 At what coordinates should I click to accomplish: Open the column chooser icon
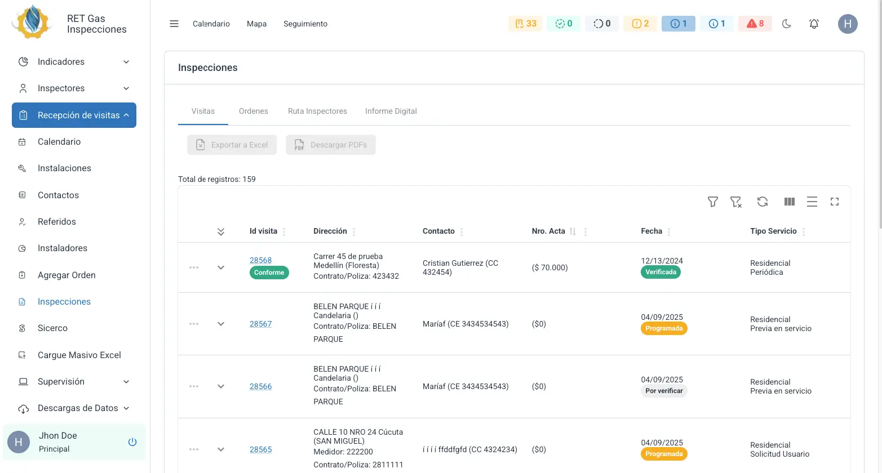(790, 202)
